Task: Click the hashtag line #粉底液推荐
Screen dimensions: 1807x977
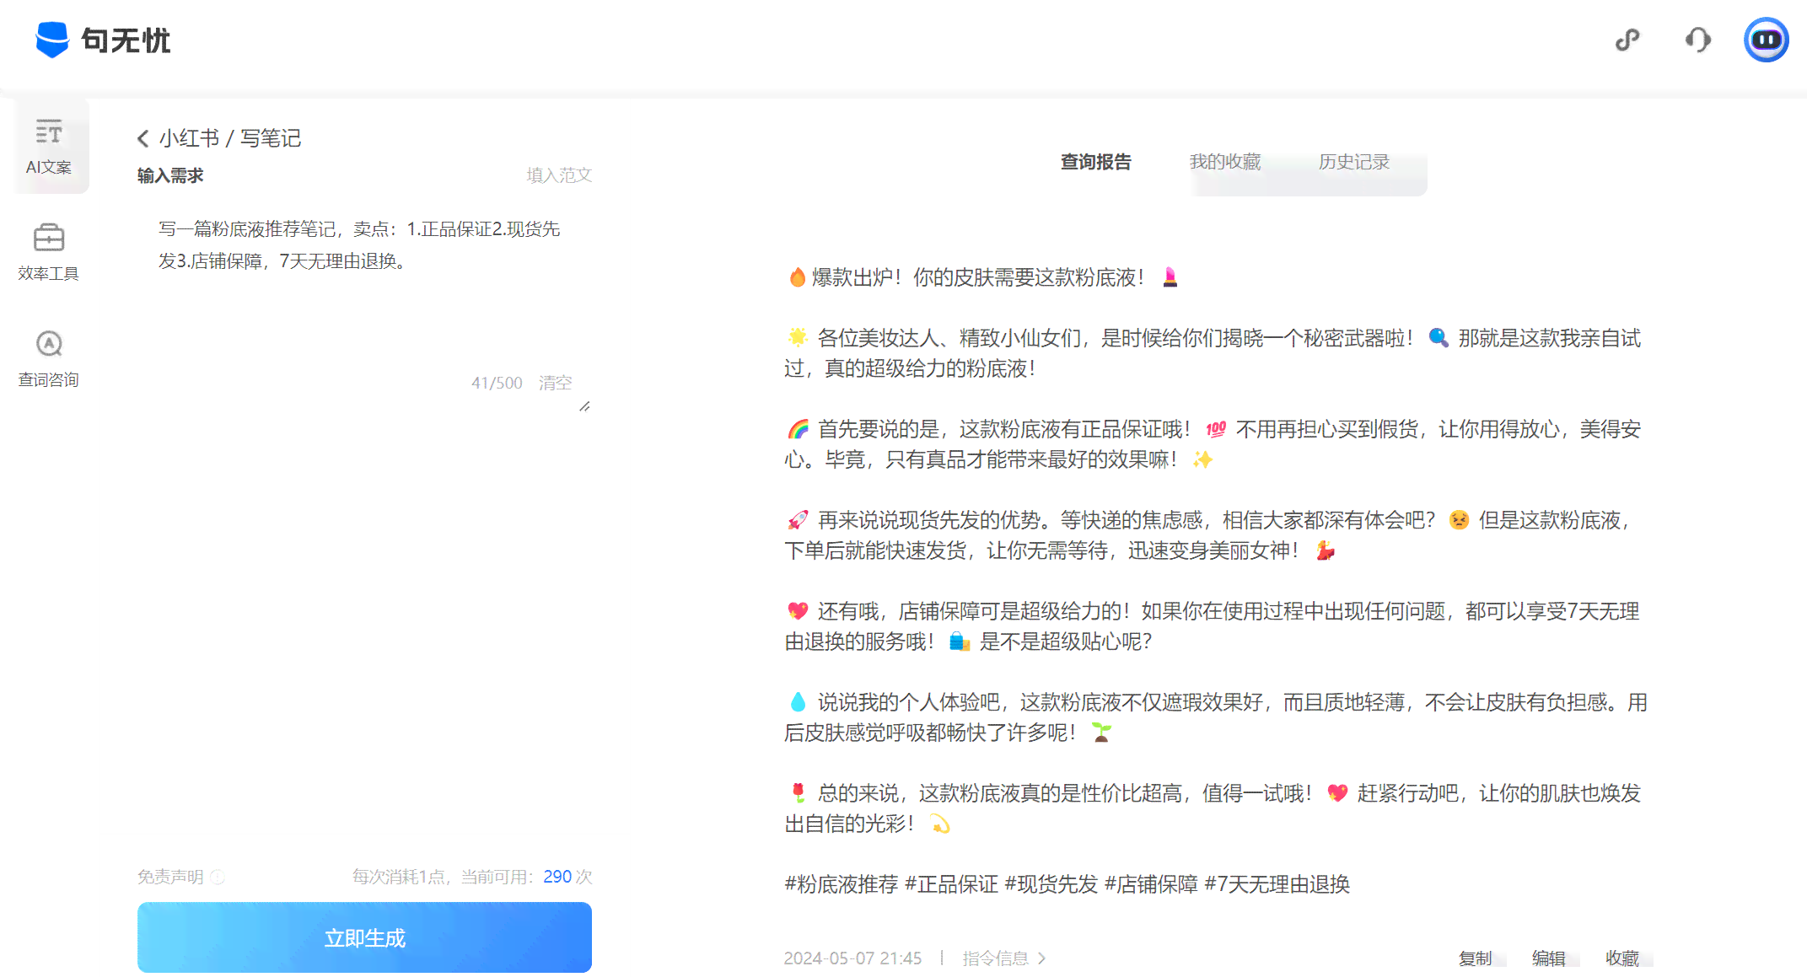Action: 1068,884
